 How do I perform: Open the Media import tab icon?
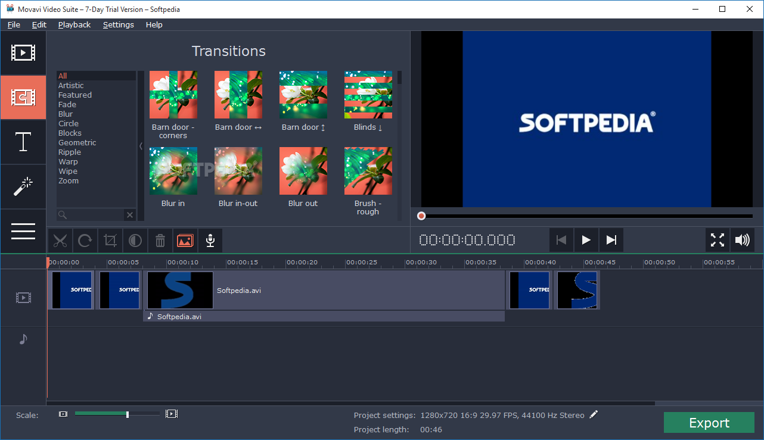[23, 53]
